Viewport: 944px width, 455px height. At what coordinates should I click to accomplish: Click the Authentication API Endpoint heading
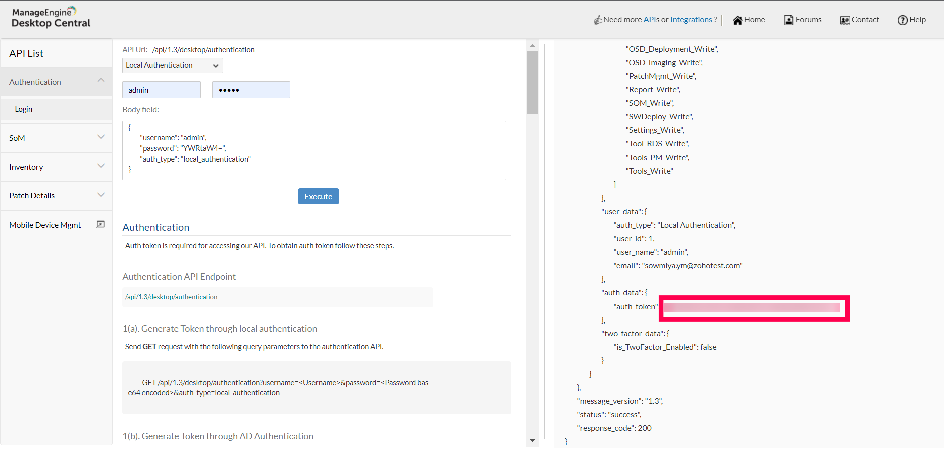pyautogui.click(x=179, y=277)
